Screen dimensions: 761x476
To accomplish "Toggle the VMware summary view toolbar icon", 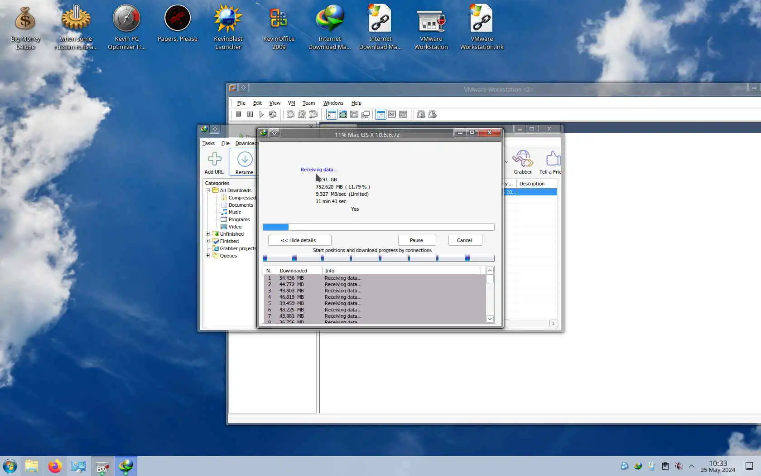I will [380, 114].
